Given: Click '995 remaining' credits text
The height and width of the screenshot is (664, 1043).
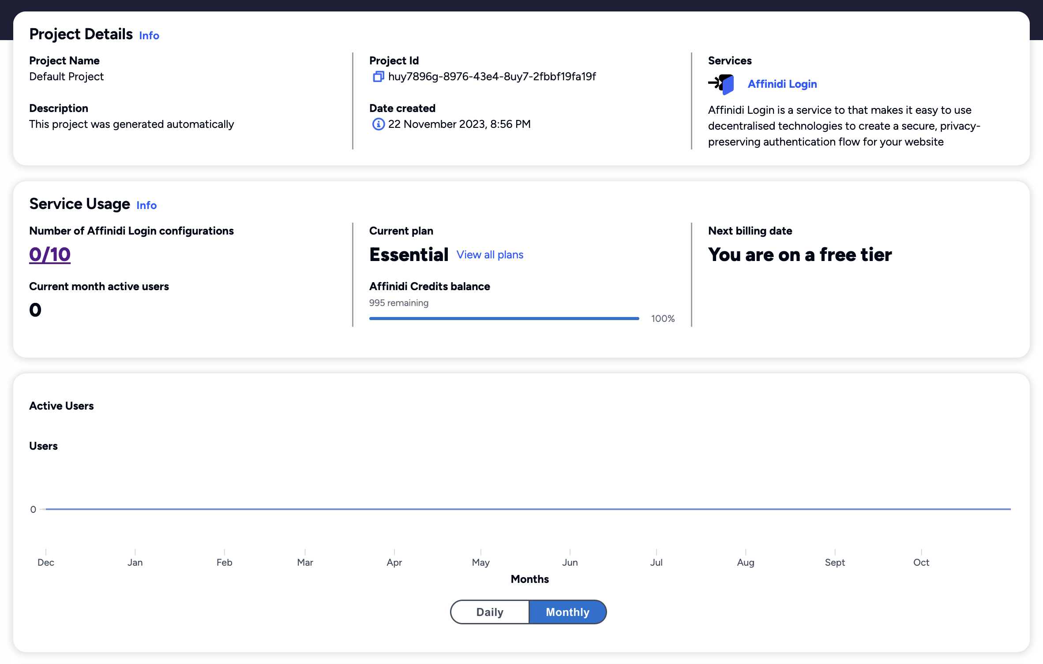Looking at the screenshot, I should 399,303.
